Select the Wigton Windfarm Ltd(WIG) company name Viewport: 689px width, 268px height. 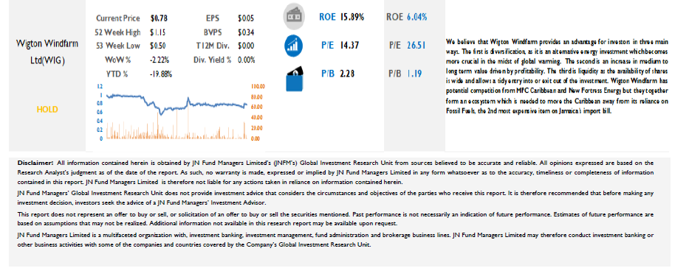(47, 52)
